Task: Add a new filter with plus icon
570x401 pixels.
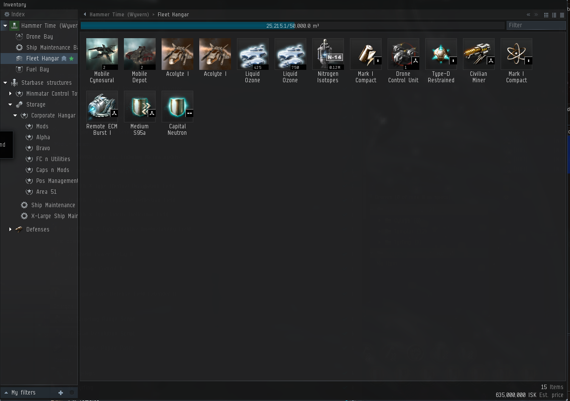Action: coord(60,393)
